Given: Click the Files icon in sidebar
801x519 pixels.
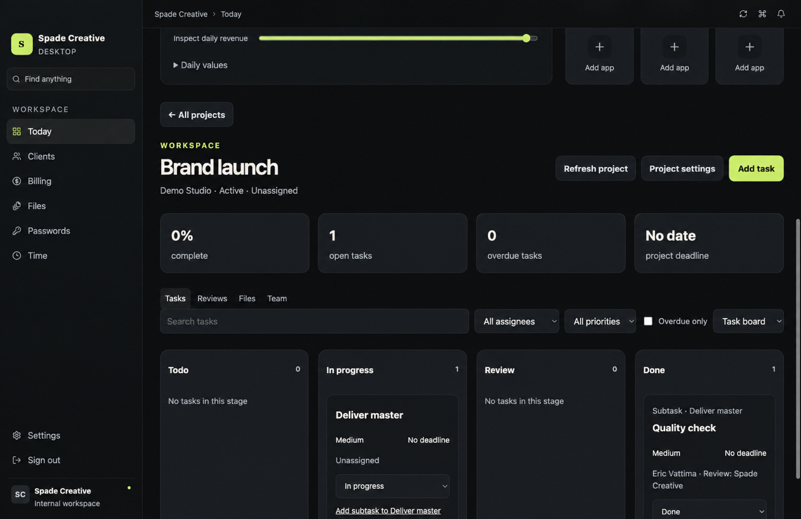Looking at the screenshot, I should click(17, 206).
